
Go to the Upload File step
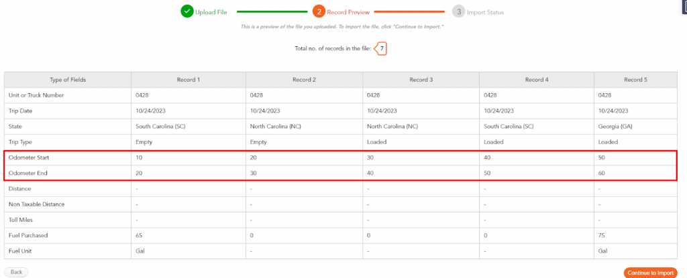[x=211, y=12]
